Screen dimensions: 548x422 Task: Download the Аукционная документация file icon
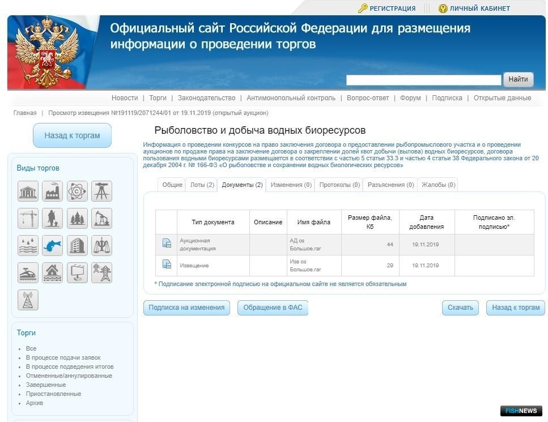(x=167, y=243)
